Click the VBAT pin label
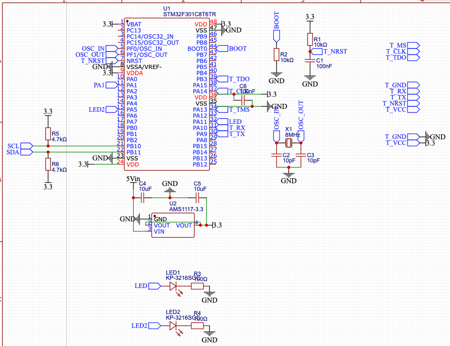This screenshot has height=346, width=450. click(134, 24)
